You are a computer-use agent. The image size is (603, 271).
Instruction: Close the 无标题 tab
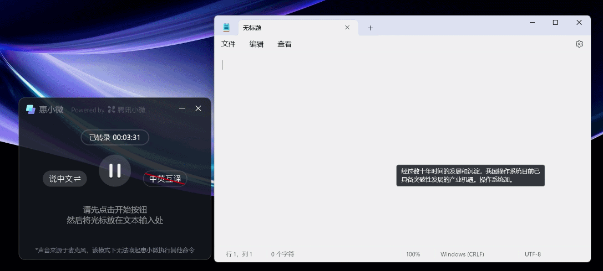[347, 28]
